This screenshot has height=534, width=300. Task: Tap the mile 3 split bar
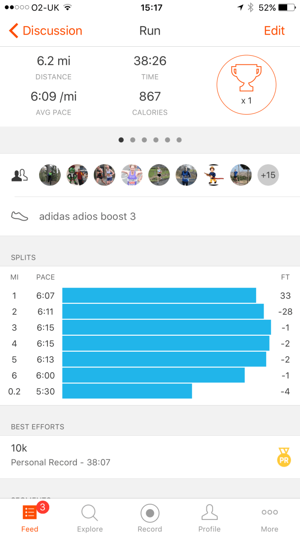click(166, 327)
